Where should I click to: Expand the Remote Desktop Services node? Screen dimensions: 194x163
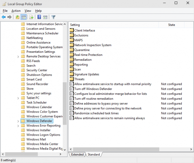point(18,56)
